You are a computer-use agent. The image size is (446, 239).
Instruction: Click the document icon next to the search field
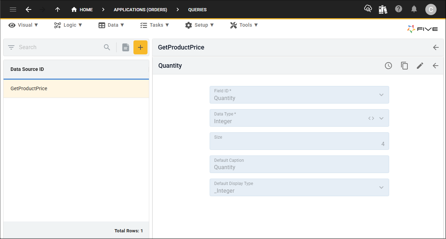[126, 47]
